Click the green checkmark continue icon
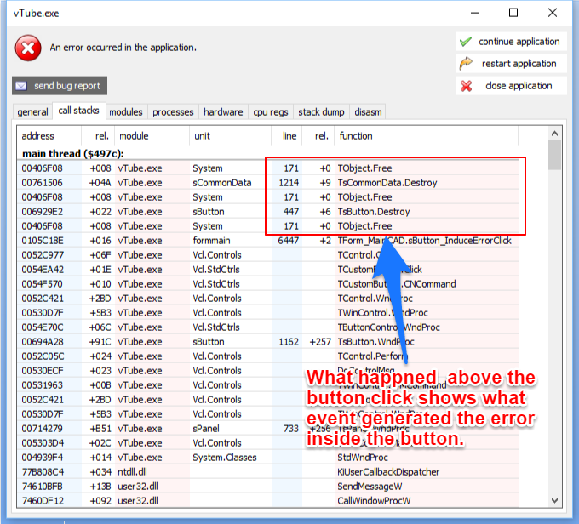579x524 pixels. coord(465,42)
